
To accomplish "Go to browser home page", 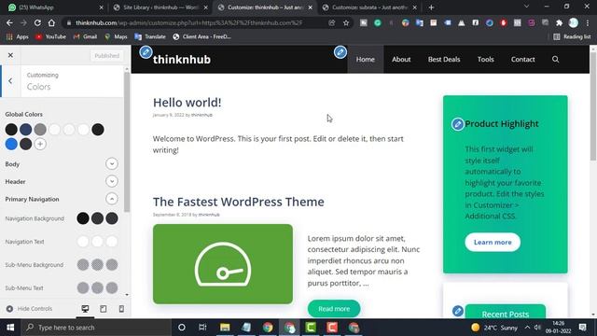I will [x=51, y=22].
